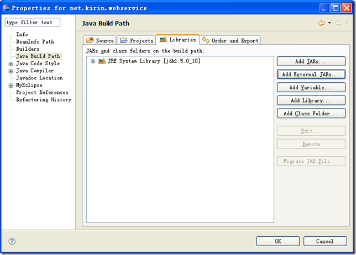Open the Order and Export tab
356x255 pixels.
(x=230, y=40)
